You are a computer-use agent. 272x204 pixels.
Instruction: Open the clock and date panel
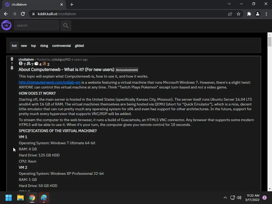(x=252, y=198)
